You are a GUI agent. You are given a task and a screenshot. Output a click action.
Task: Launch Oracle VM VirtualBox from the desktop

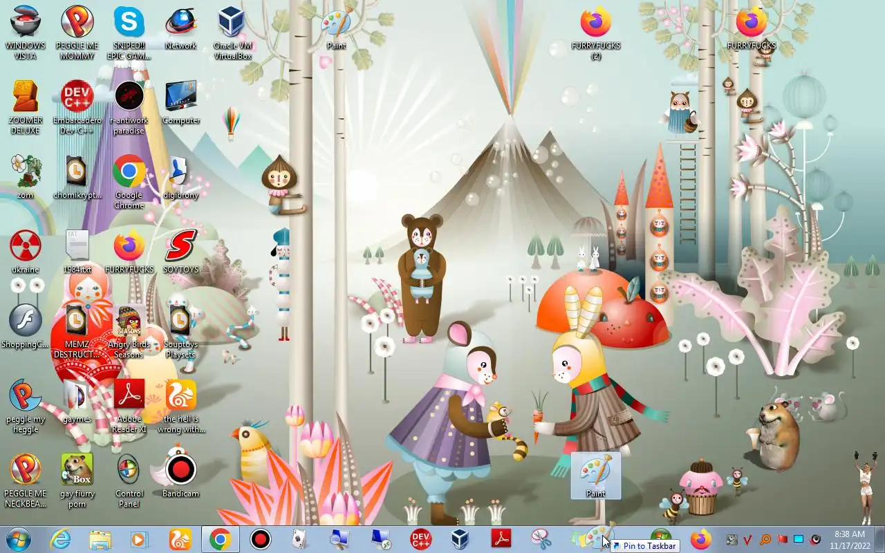(x=232, y=32)
